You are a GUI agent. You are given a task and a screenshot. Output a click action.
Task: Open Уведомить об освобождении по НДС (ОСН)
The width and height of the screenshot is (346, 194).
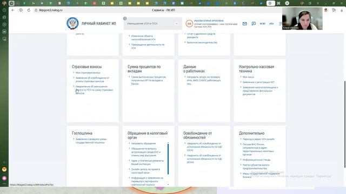(204, 147)
